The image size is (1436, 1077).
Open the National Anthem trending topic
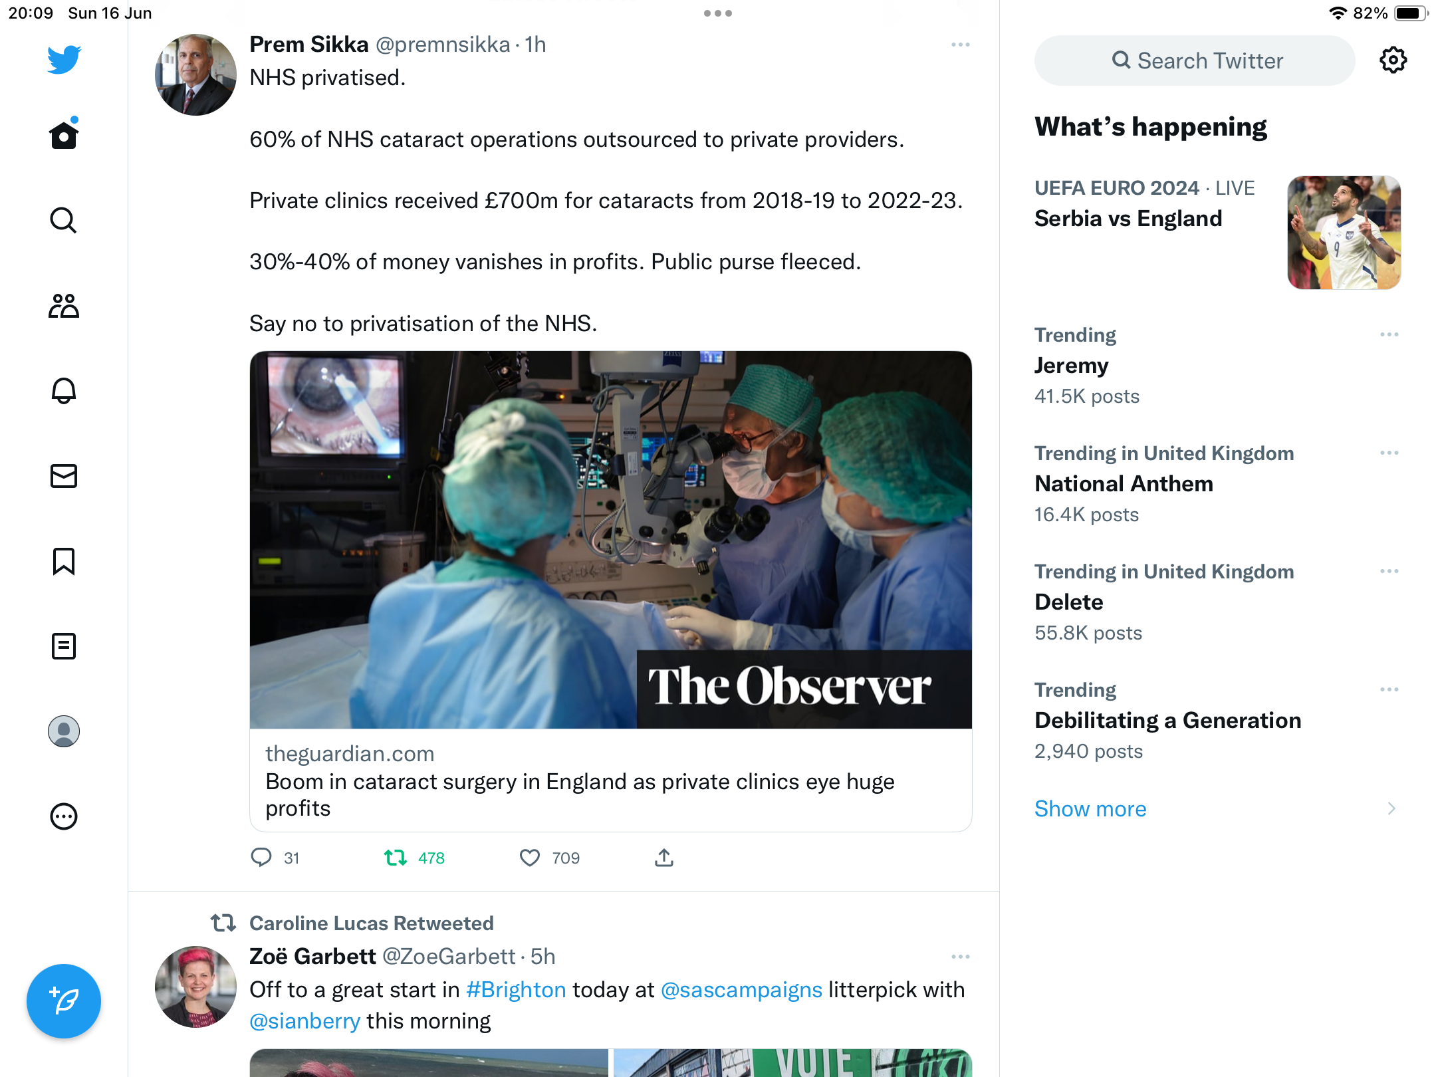pyautogui.click(x=1124, y=484)
